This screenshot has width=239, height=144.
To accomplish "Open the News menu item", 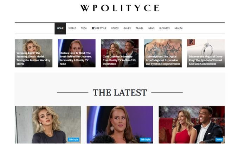I will [151, 29].
